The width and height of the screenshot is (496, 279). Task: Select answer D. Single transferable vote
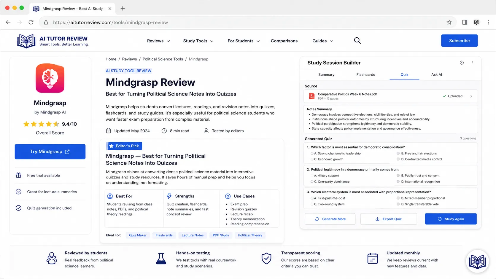pyautogui.click(x=417, y=204)
